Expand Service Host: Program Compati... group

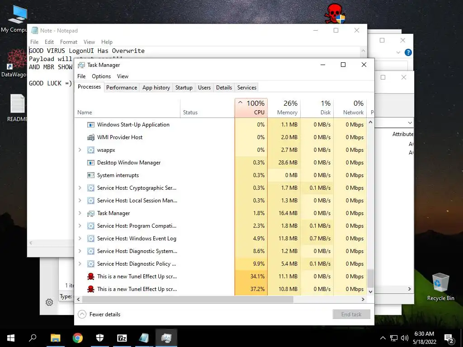pos(80,226)
